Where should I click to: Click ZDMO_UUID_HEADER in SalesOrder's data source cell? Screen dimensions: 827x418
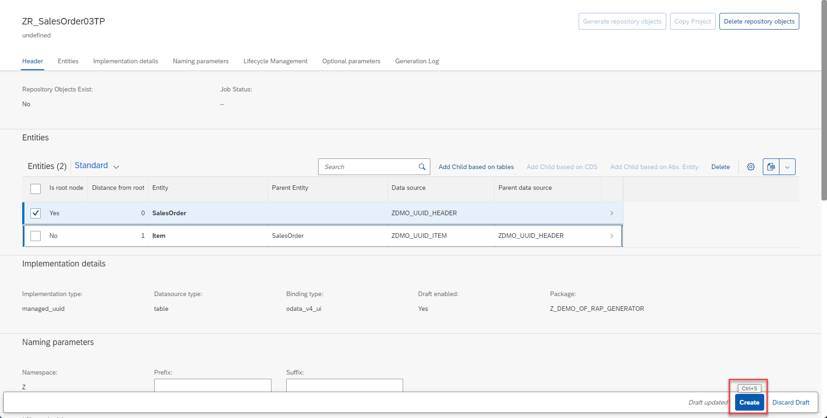click(x=424, y=213)
